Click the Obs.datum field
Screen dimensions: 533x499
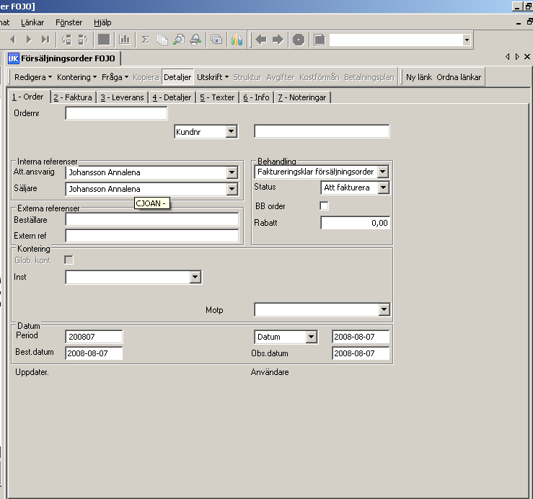point(361,353)
